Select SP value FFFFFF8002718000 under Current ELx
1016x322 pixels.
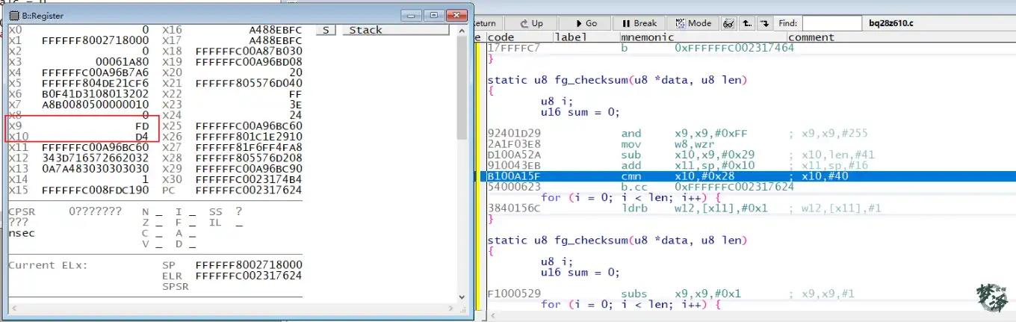tap(249, 264)
